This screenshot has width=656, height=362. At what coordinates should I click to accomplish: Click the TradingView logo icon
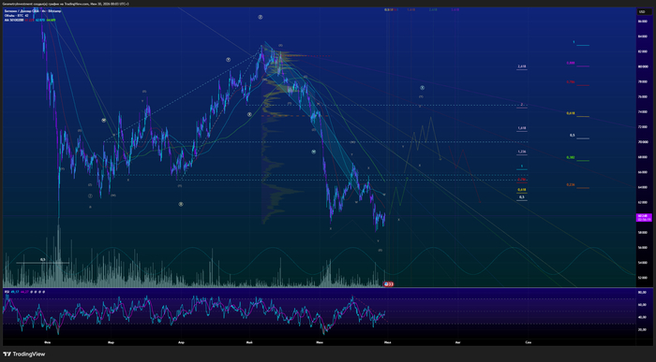[x=7, y=355]
